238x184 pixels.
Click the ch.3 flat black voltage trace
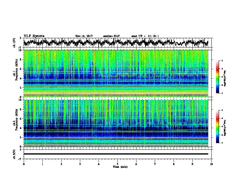click(x=116, y=154)
